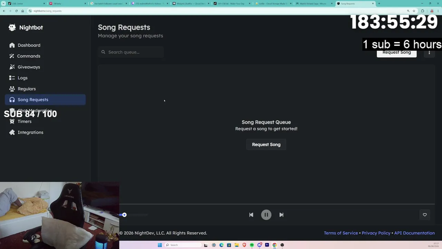Open Brave browser from the taskbar

click(244, 245)
